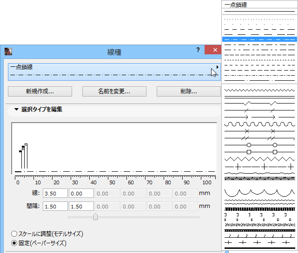Screen dimensions: 298x253
Task: Open the line type popup arrow
Action: 218,67
